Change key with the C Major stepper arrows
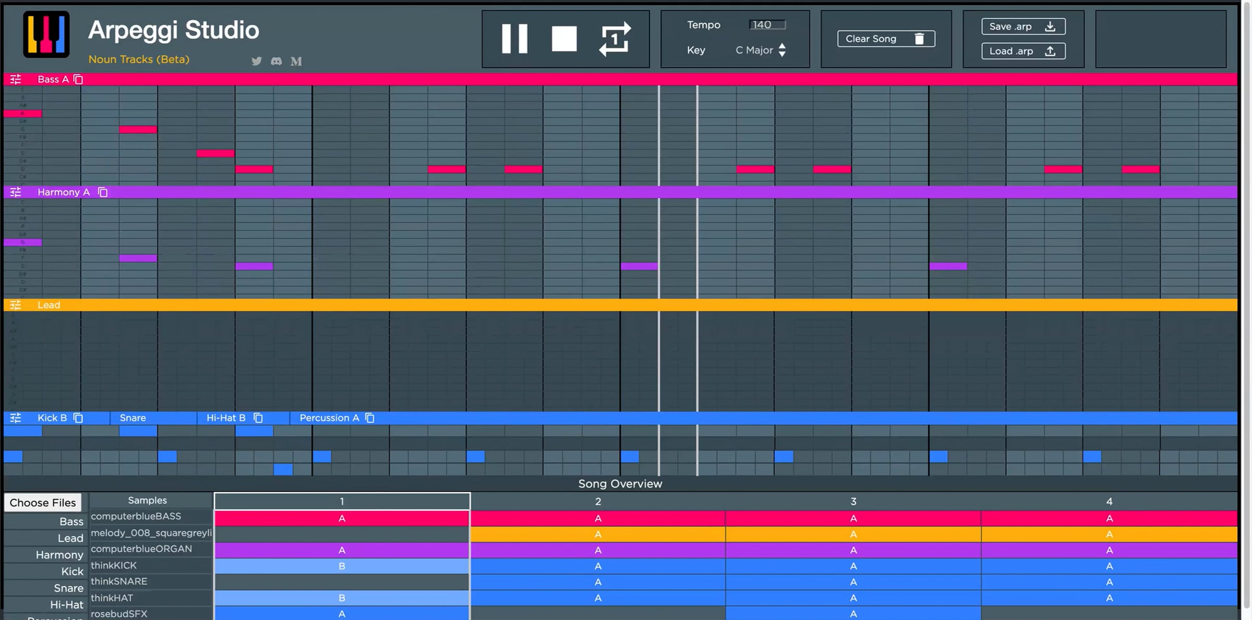 (x=782, y=50)
